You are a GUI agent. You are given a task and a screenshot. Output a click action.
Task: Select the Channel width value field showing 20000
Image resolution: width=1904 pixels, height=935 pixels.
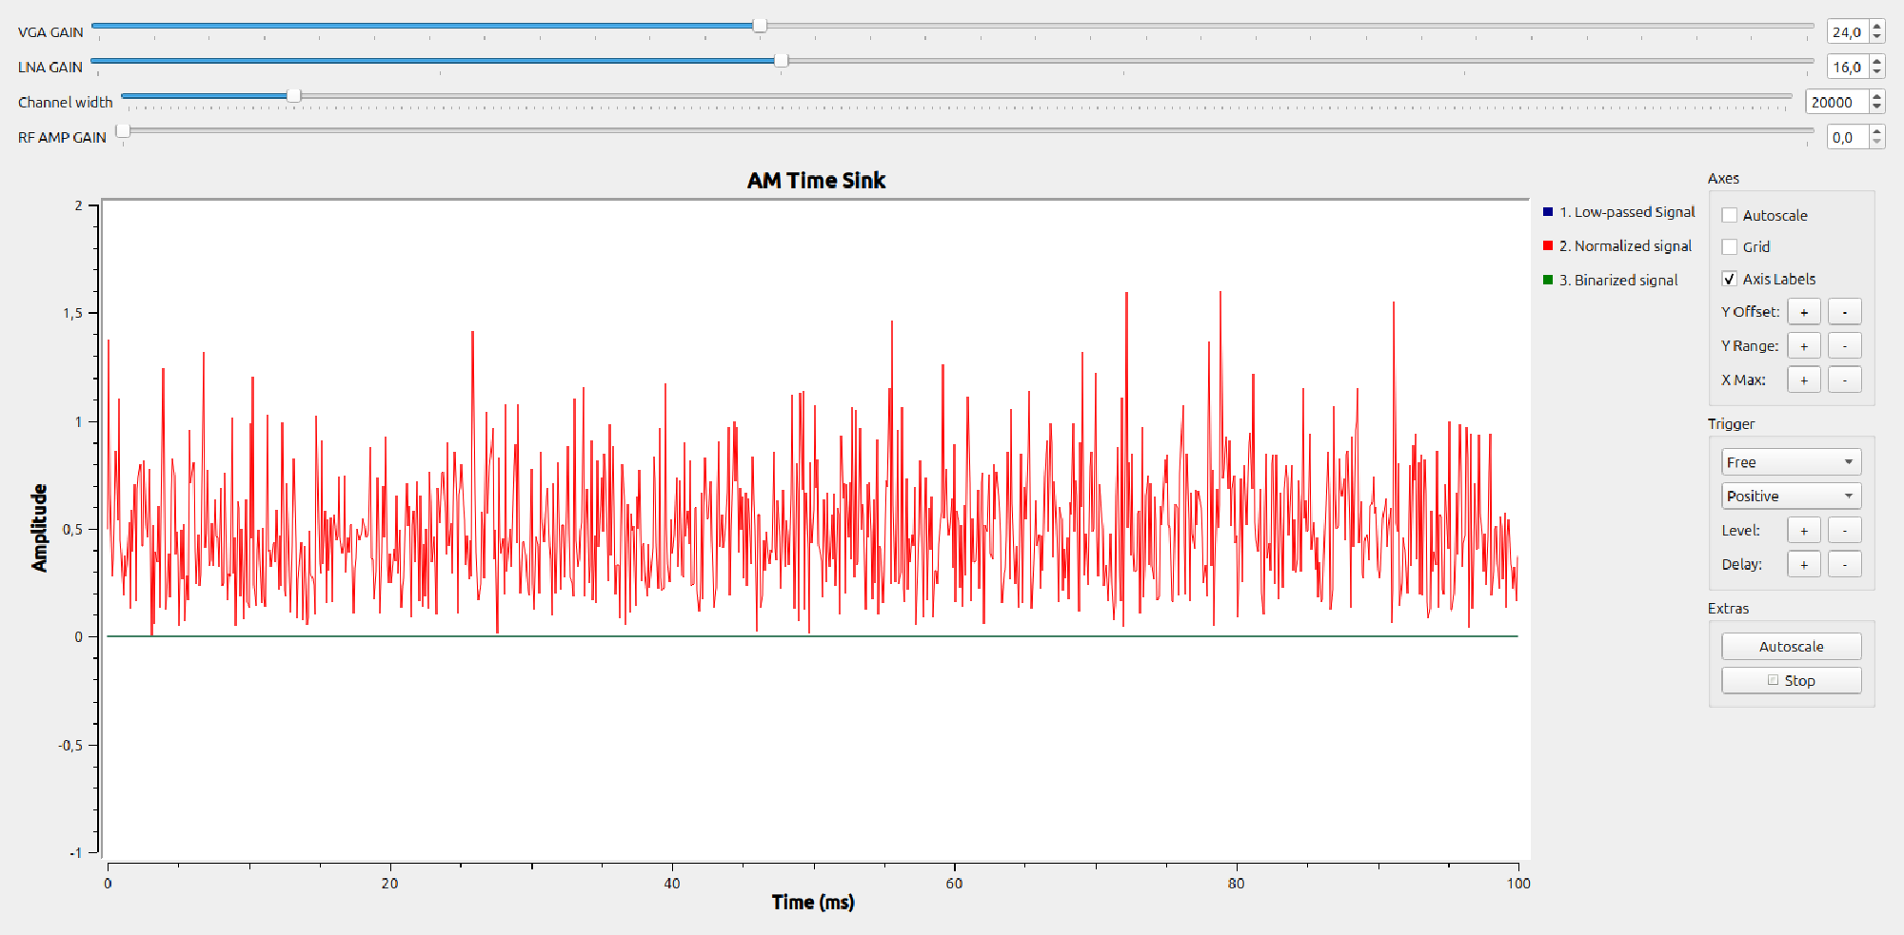(x=1838, y=102)
